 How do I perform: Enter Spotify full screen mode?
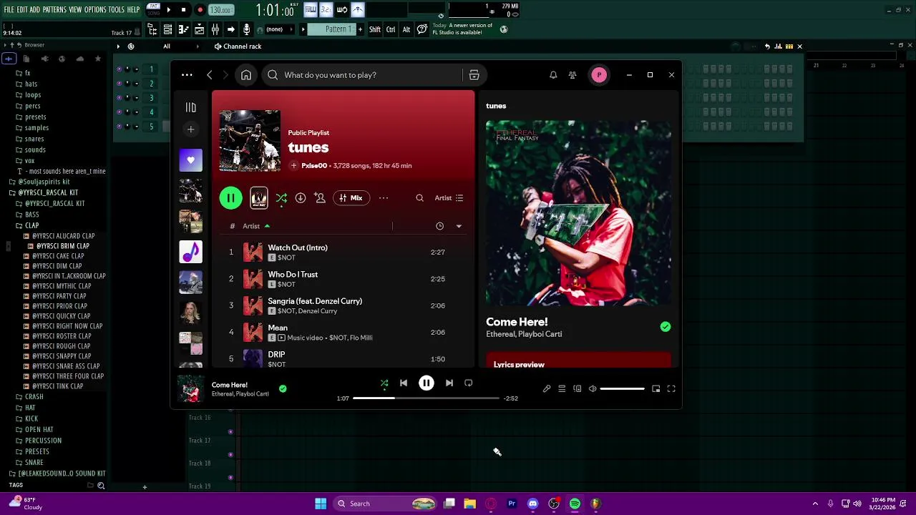click(x=671, y=389)
